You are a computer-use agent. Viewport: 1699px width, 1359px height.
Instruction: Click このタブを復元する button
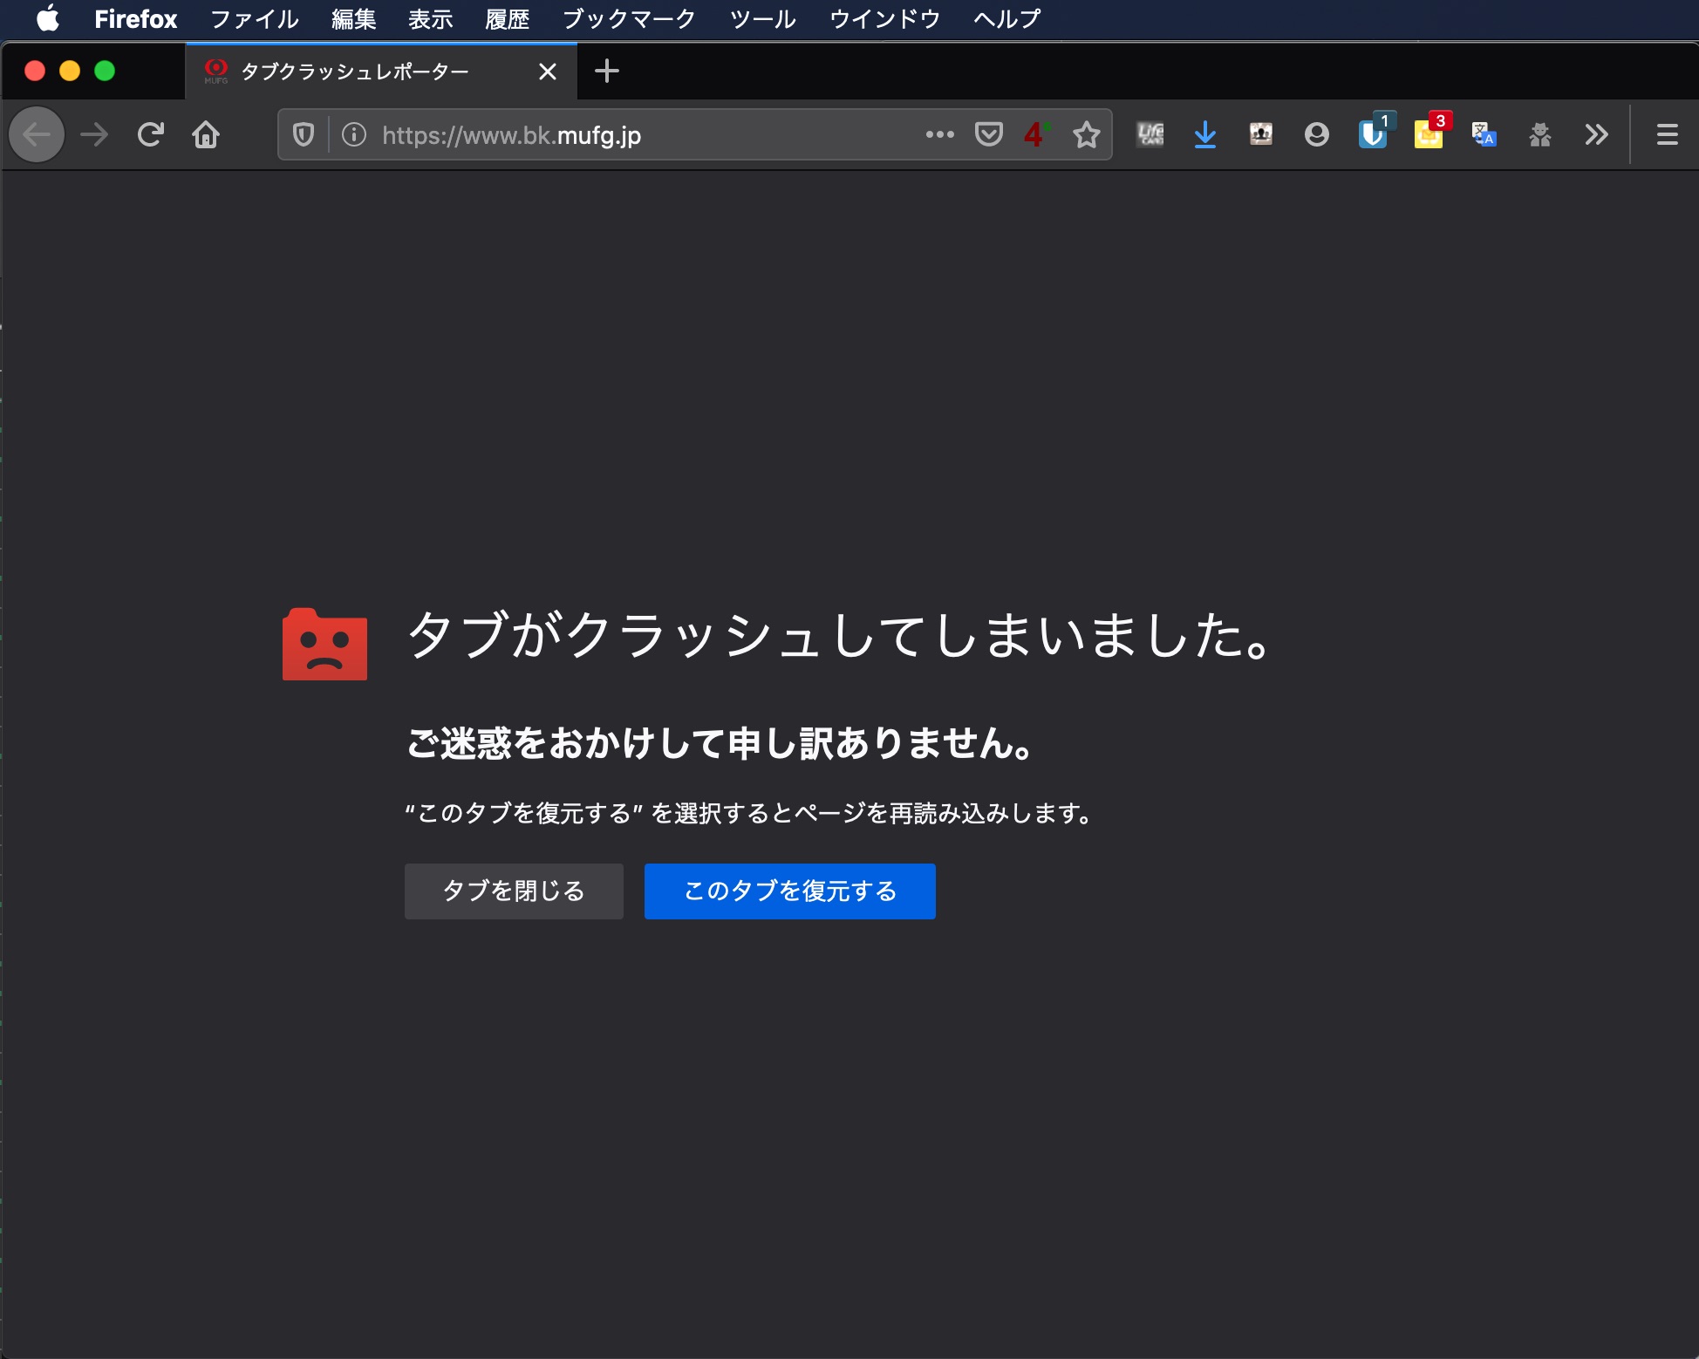click(x=790, y=891)
